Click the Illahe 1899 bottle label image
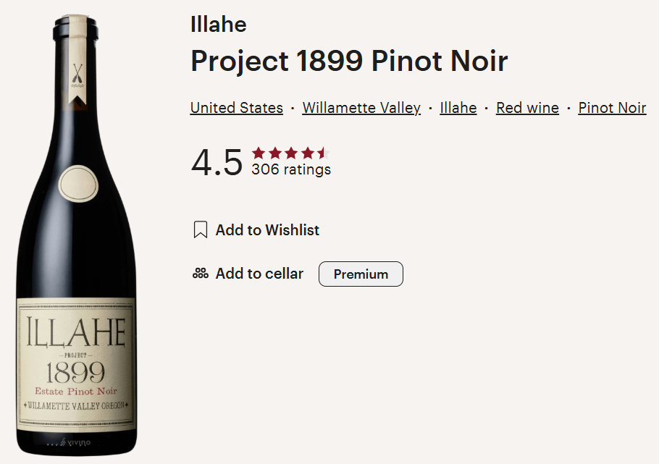659x464 pixels. pos(76,363)
